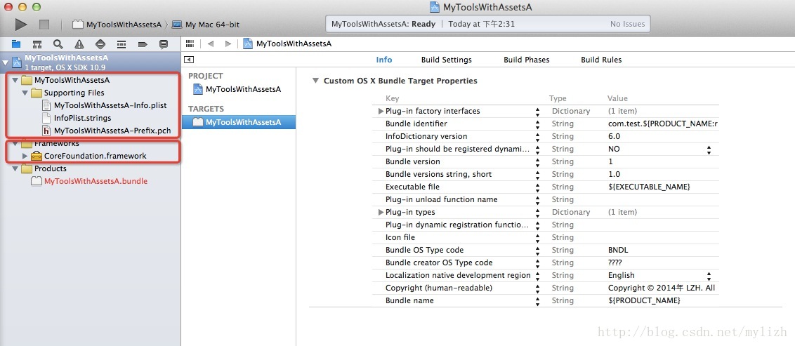Viewport: 795px width, 346px height.
Task: Click the Bundle identifier key stepper
Action: click(537, 124)
